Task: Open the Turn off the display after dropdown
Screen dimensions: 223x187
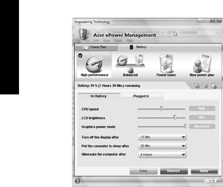Action: tap(162, 137)
